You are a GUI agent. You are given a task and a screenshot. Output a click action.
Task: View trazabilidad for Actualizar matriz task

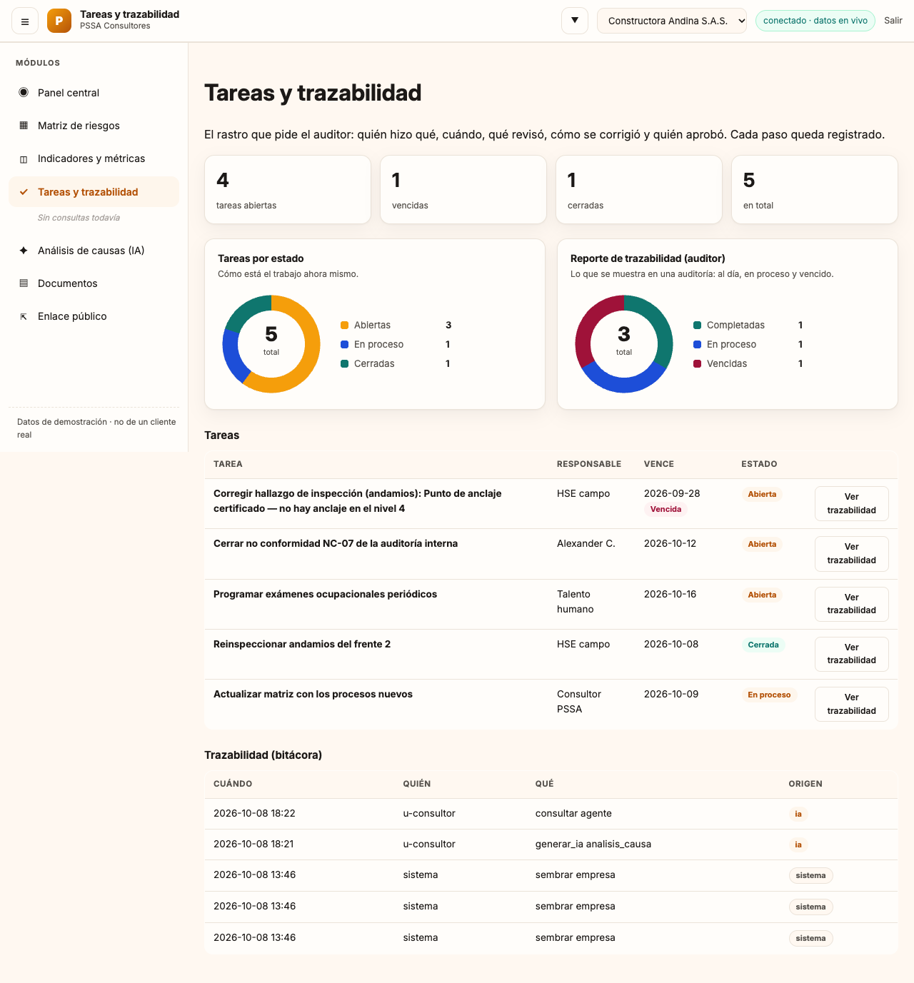coord(851,704)
